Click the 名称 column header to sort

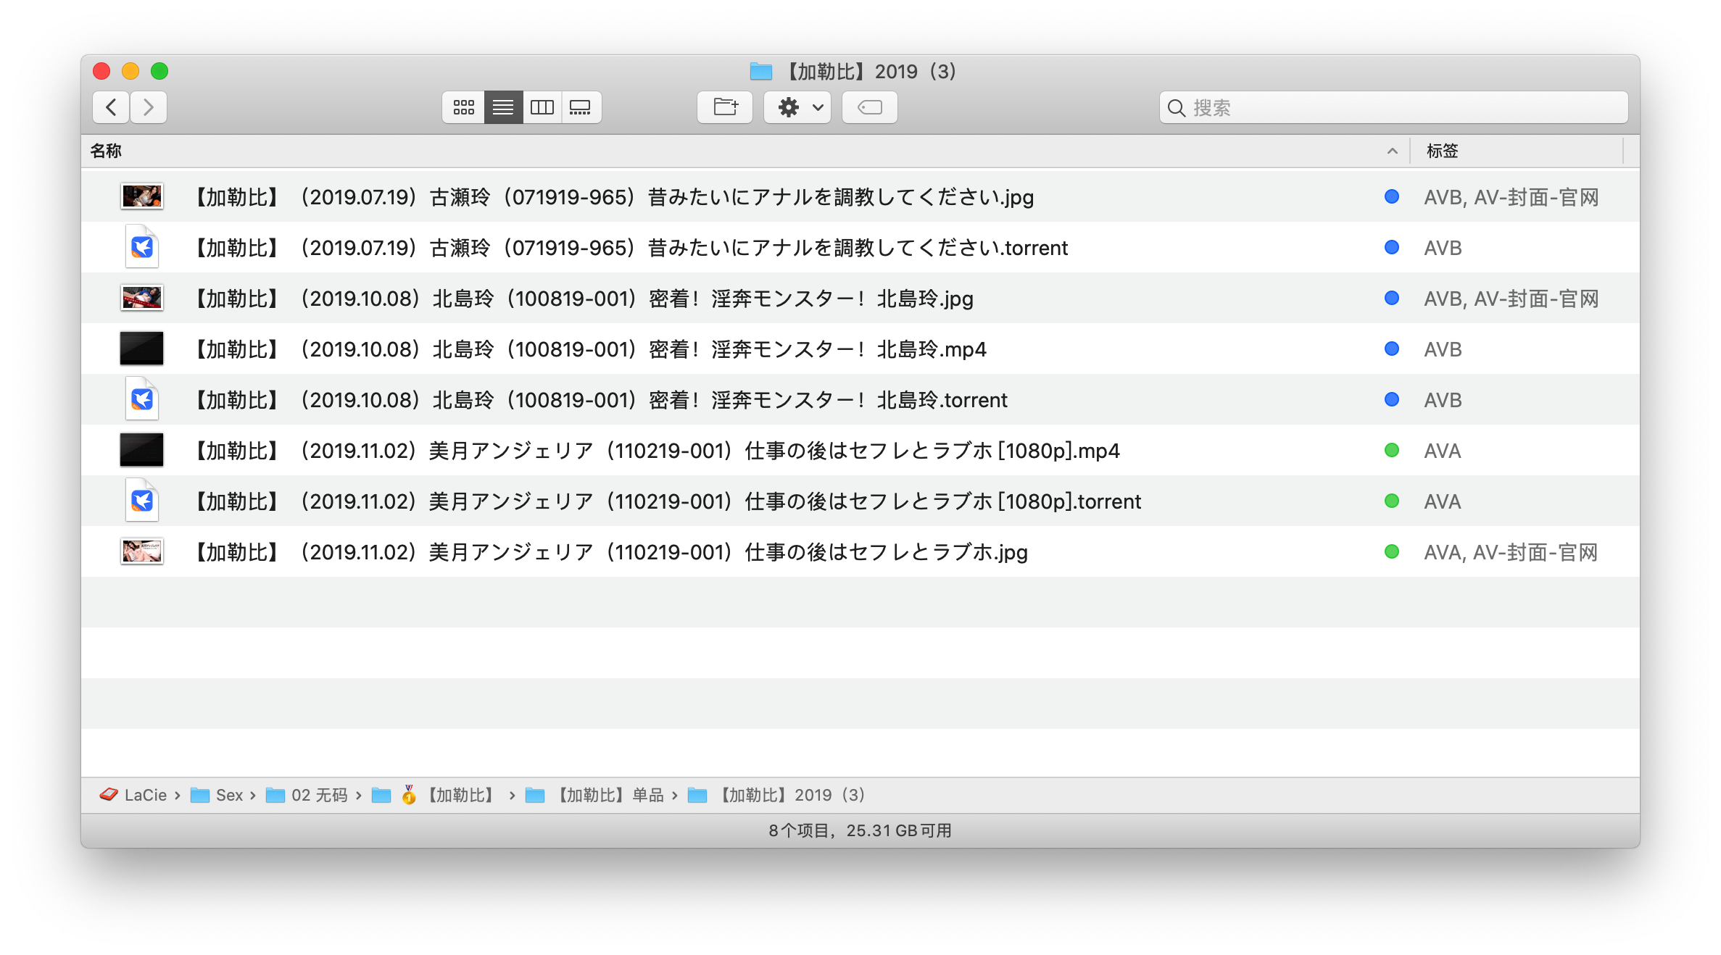pos(106,151)
